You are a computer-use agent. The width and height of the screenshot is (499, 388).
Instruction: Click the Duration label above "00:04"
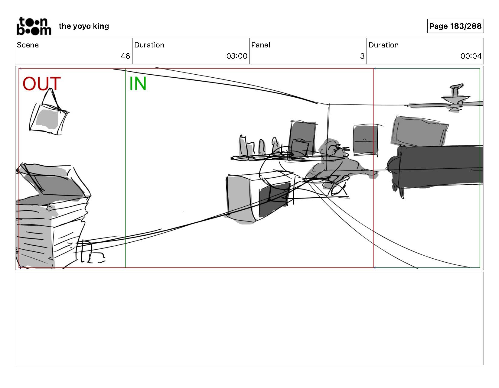(383, 45)
